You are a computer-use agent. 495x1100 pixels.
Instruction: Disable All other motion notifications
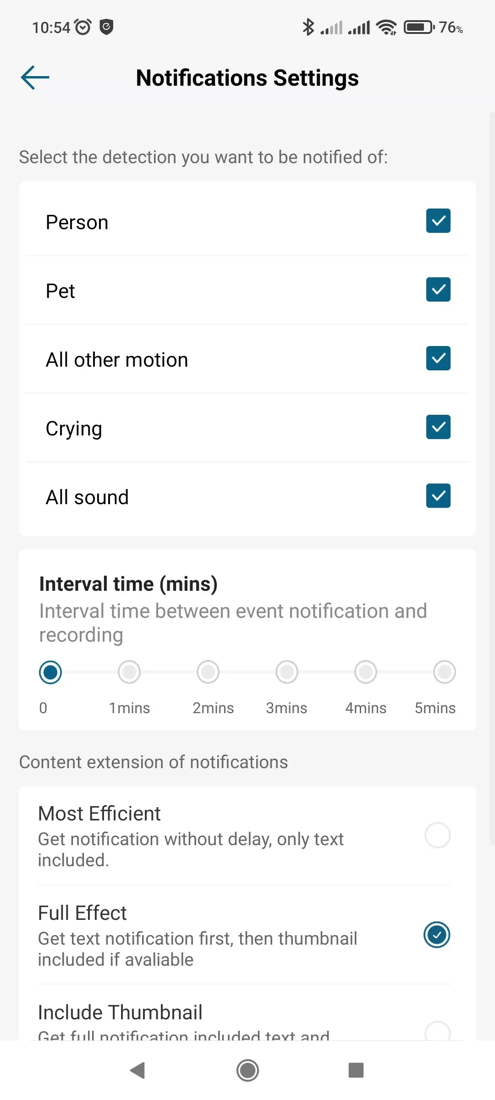[x=438, y=358]
